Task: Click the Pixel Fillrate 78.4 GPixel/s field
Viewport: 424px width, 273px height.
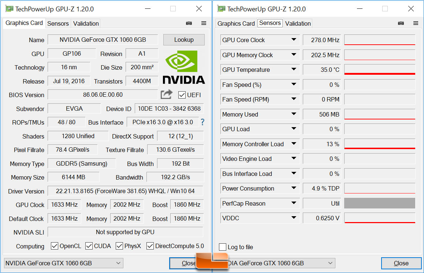Action: 72,150
